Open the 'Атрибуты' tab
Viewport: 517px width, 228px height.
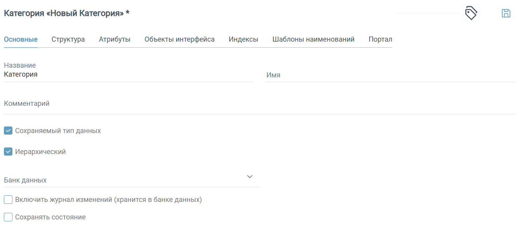(x=115, y=39)
